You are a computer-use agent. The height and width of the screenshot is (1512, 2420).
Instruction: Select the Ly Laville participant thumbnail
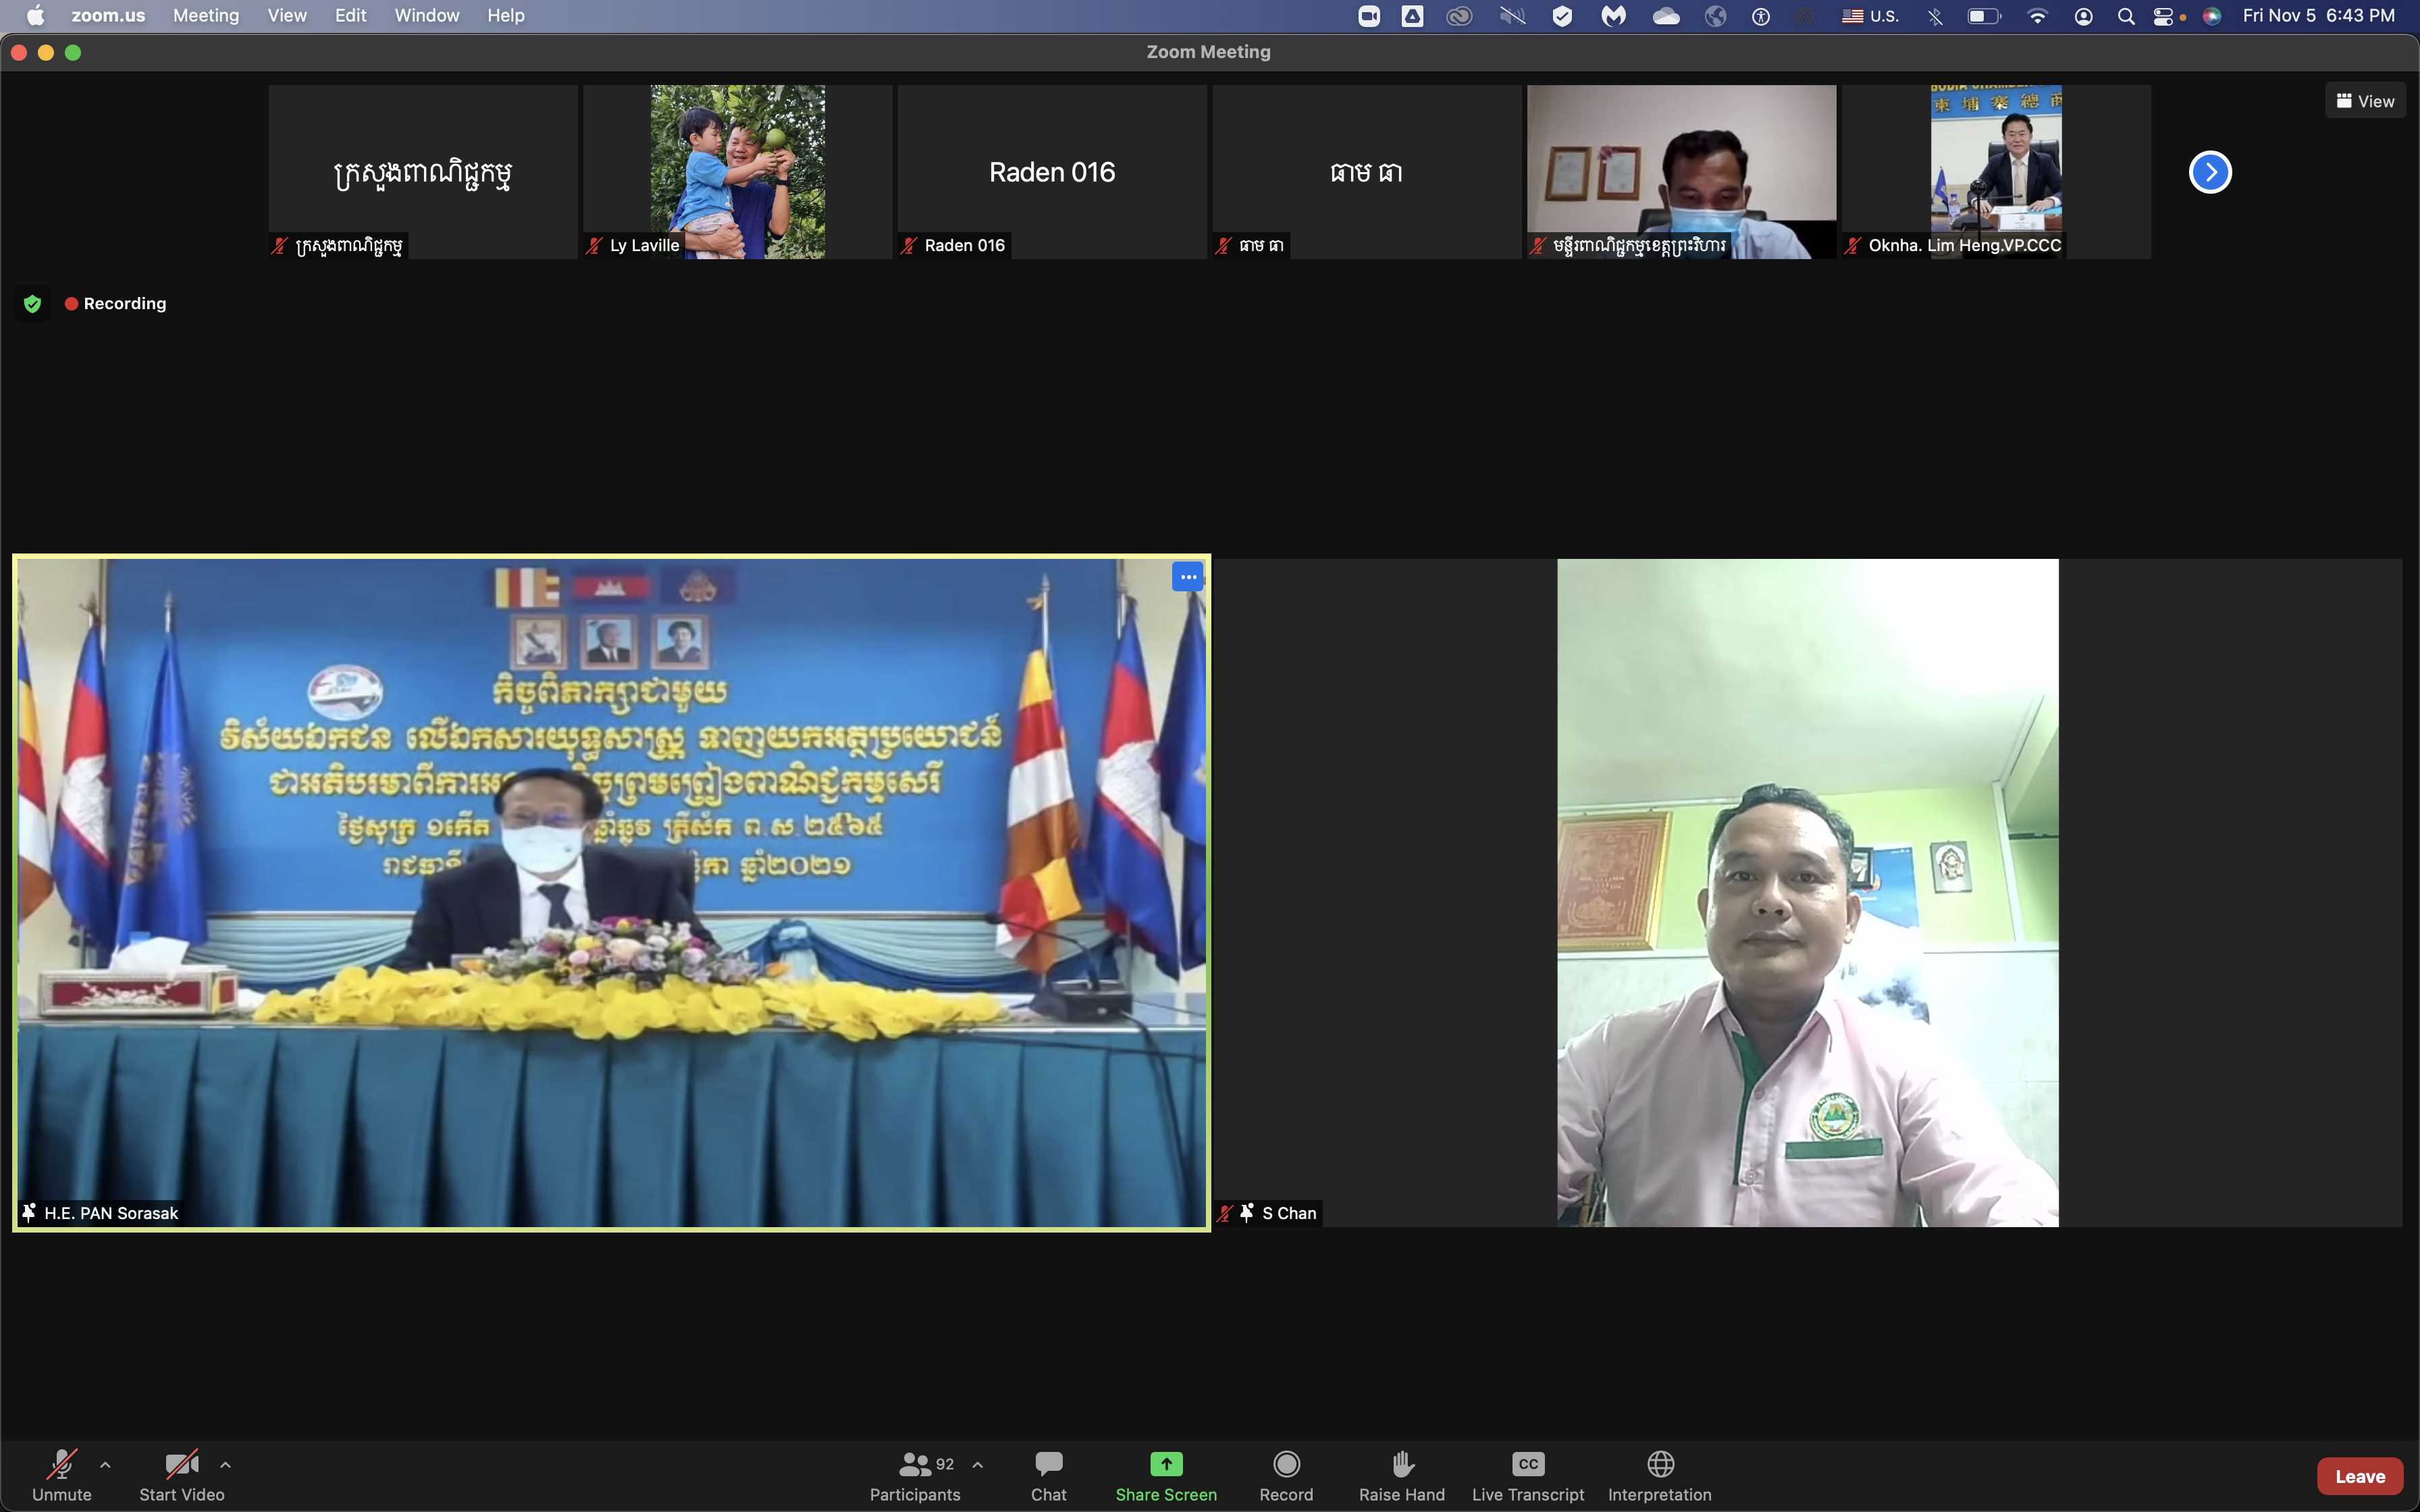pyautogui.click(x=738, y=172)
